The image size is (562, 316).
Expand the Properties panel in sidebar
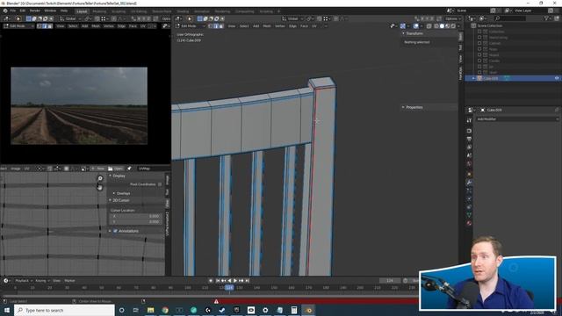(x=414, y=107)
